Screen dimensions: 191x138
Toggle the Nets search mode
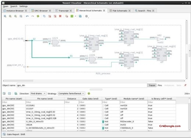coord(179,85)
